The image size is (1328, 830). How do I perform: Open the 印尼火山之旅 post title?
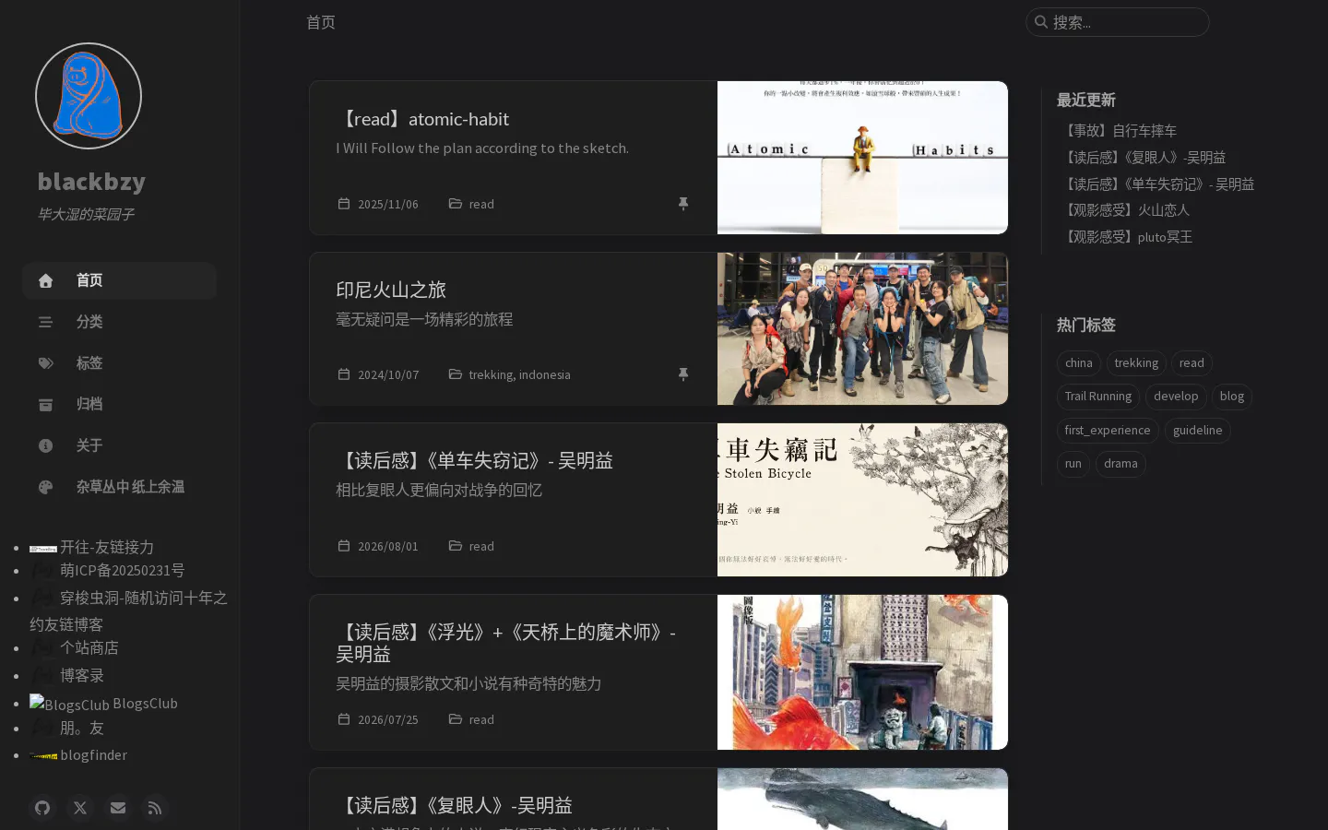click(x=391, y=290)
